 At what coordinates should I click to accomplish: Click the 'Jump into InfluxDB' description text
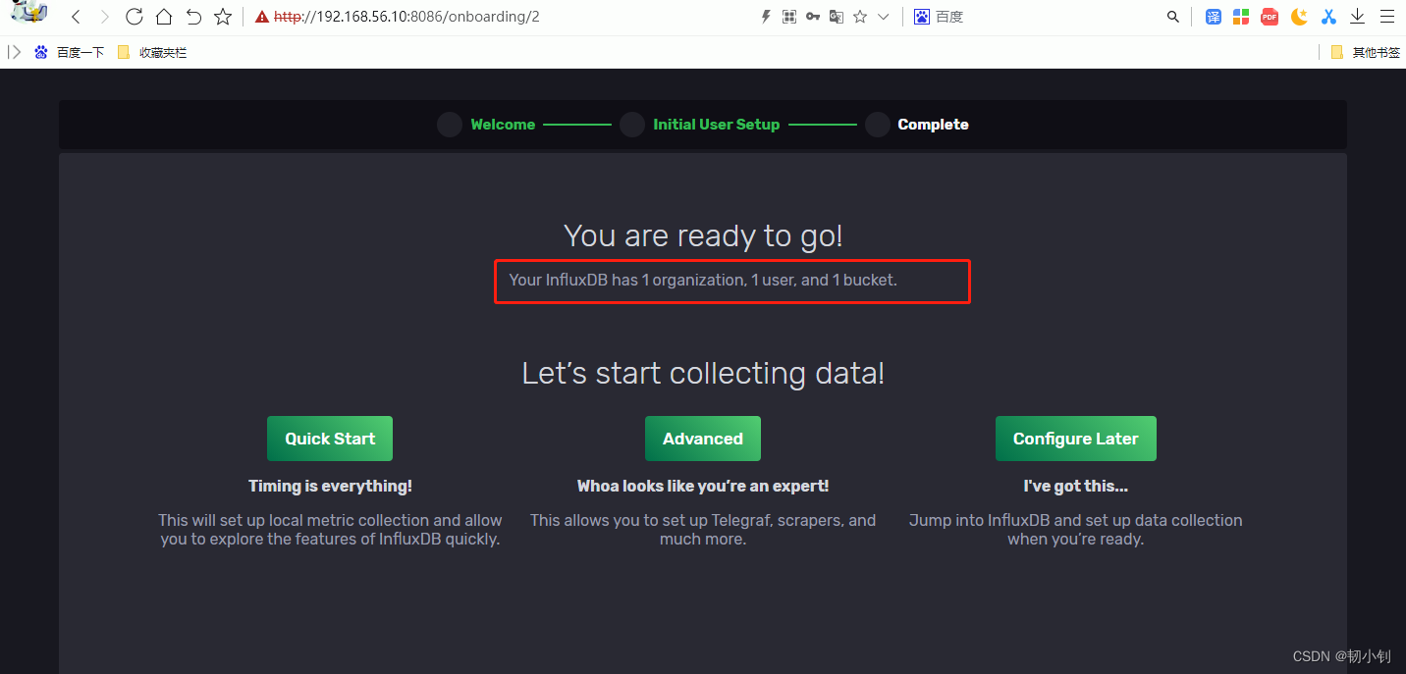coord(1076,530)
